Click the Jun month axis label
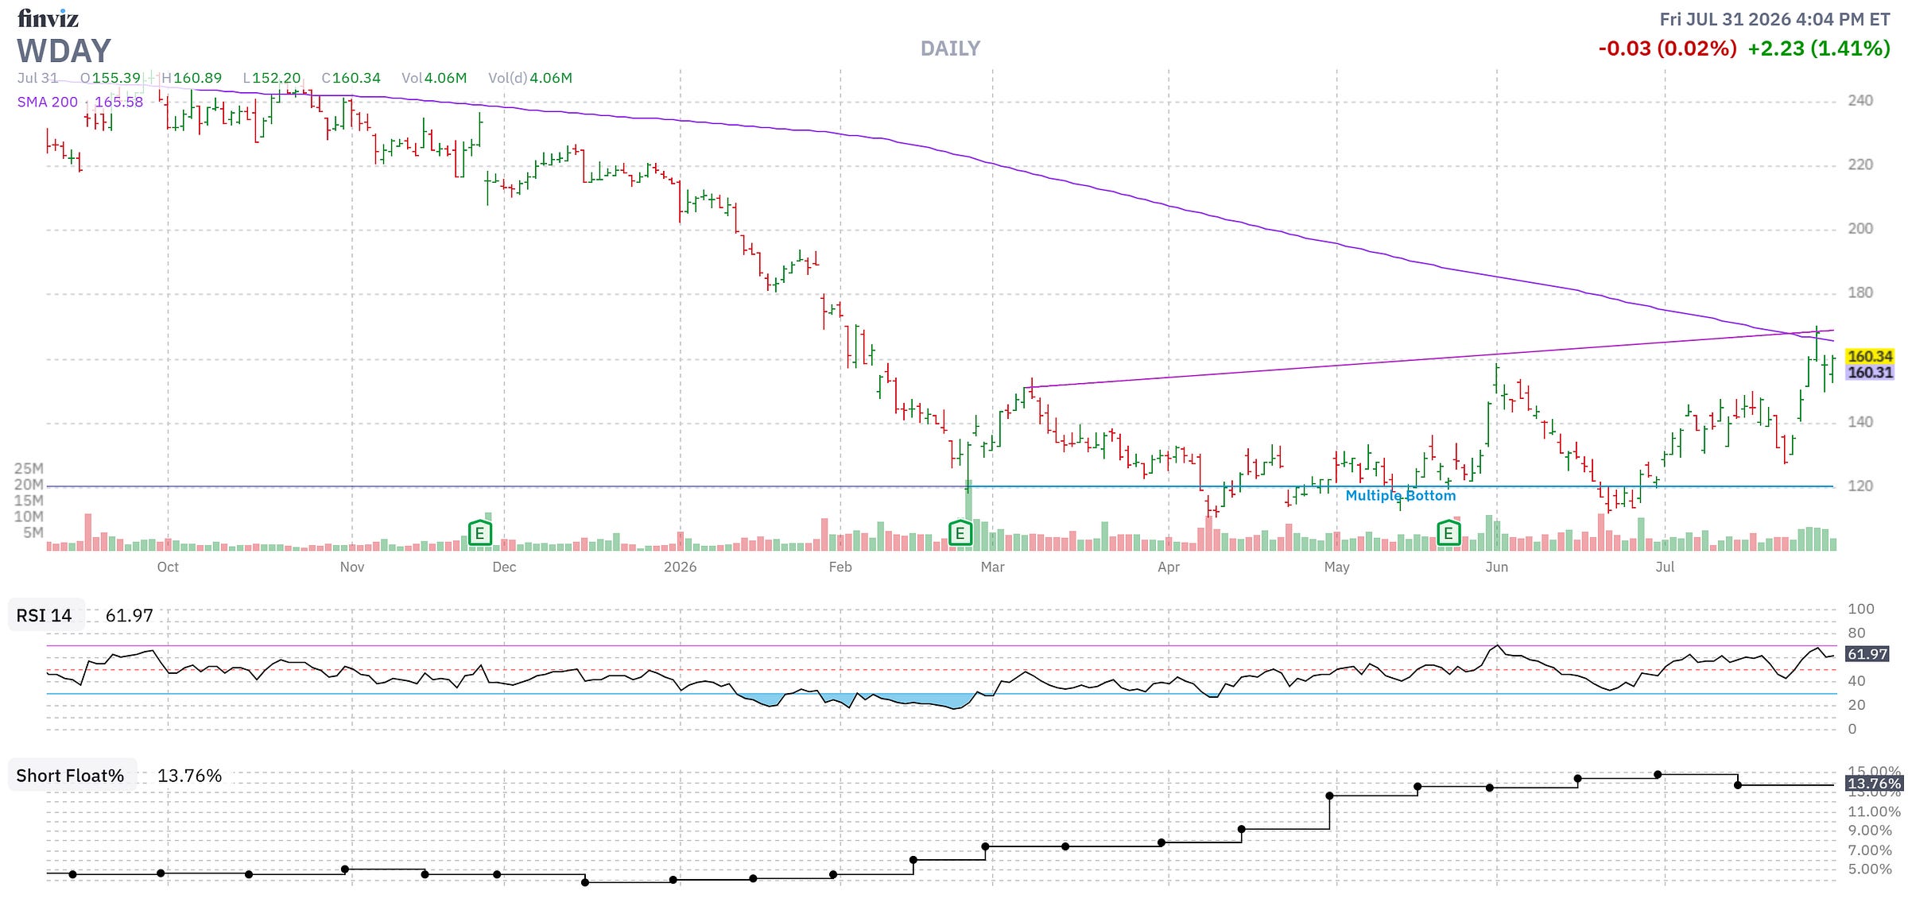 (x=1497, y=567)
